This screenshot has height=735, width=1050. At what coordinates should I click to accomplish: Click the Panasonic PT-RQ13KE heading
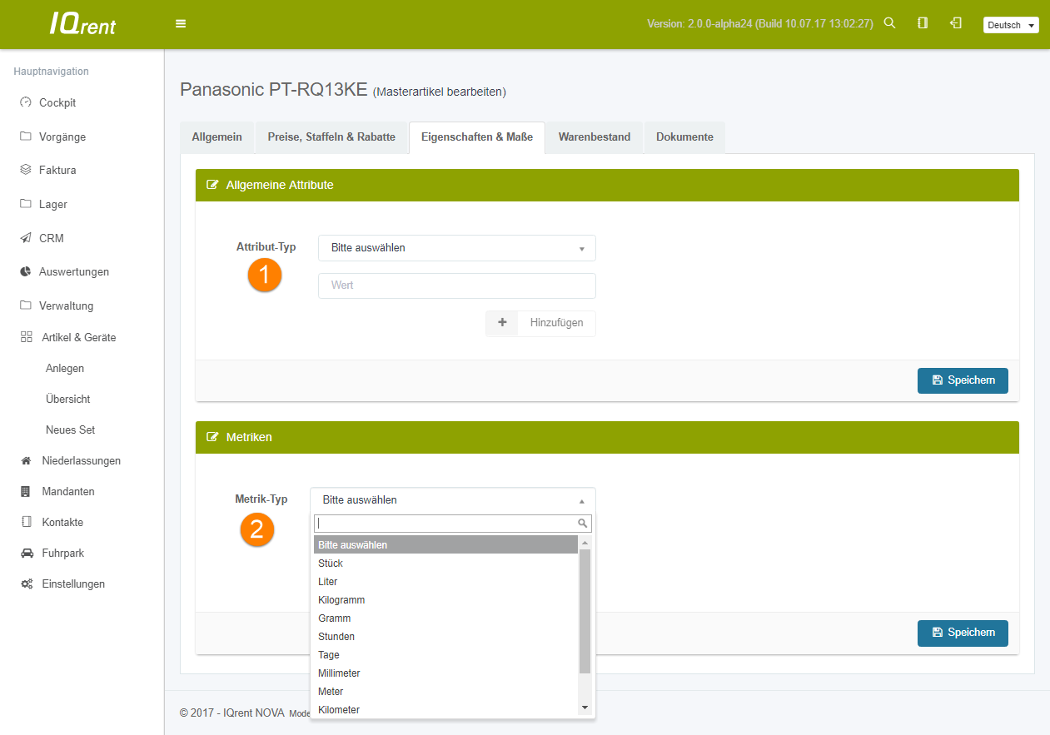pos(274,89)
